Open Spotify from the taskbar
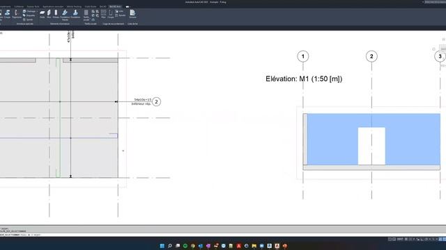 tap(185, 246)
